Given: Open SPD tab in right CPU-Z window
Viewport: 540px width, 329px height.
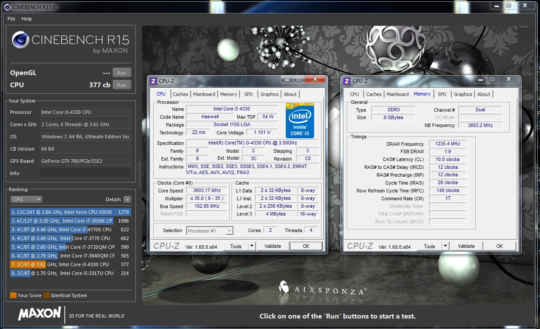Looking at the screenshot, I should 442,94.
